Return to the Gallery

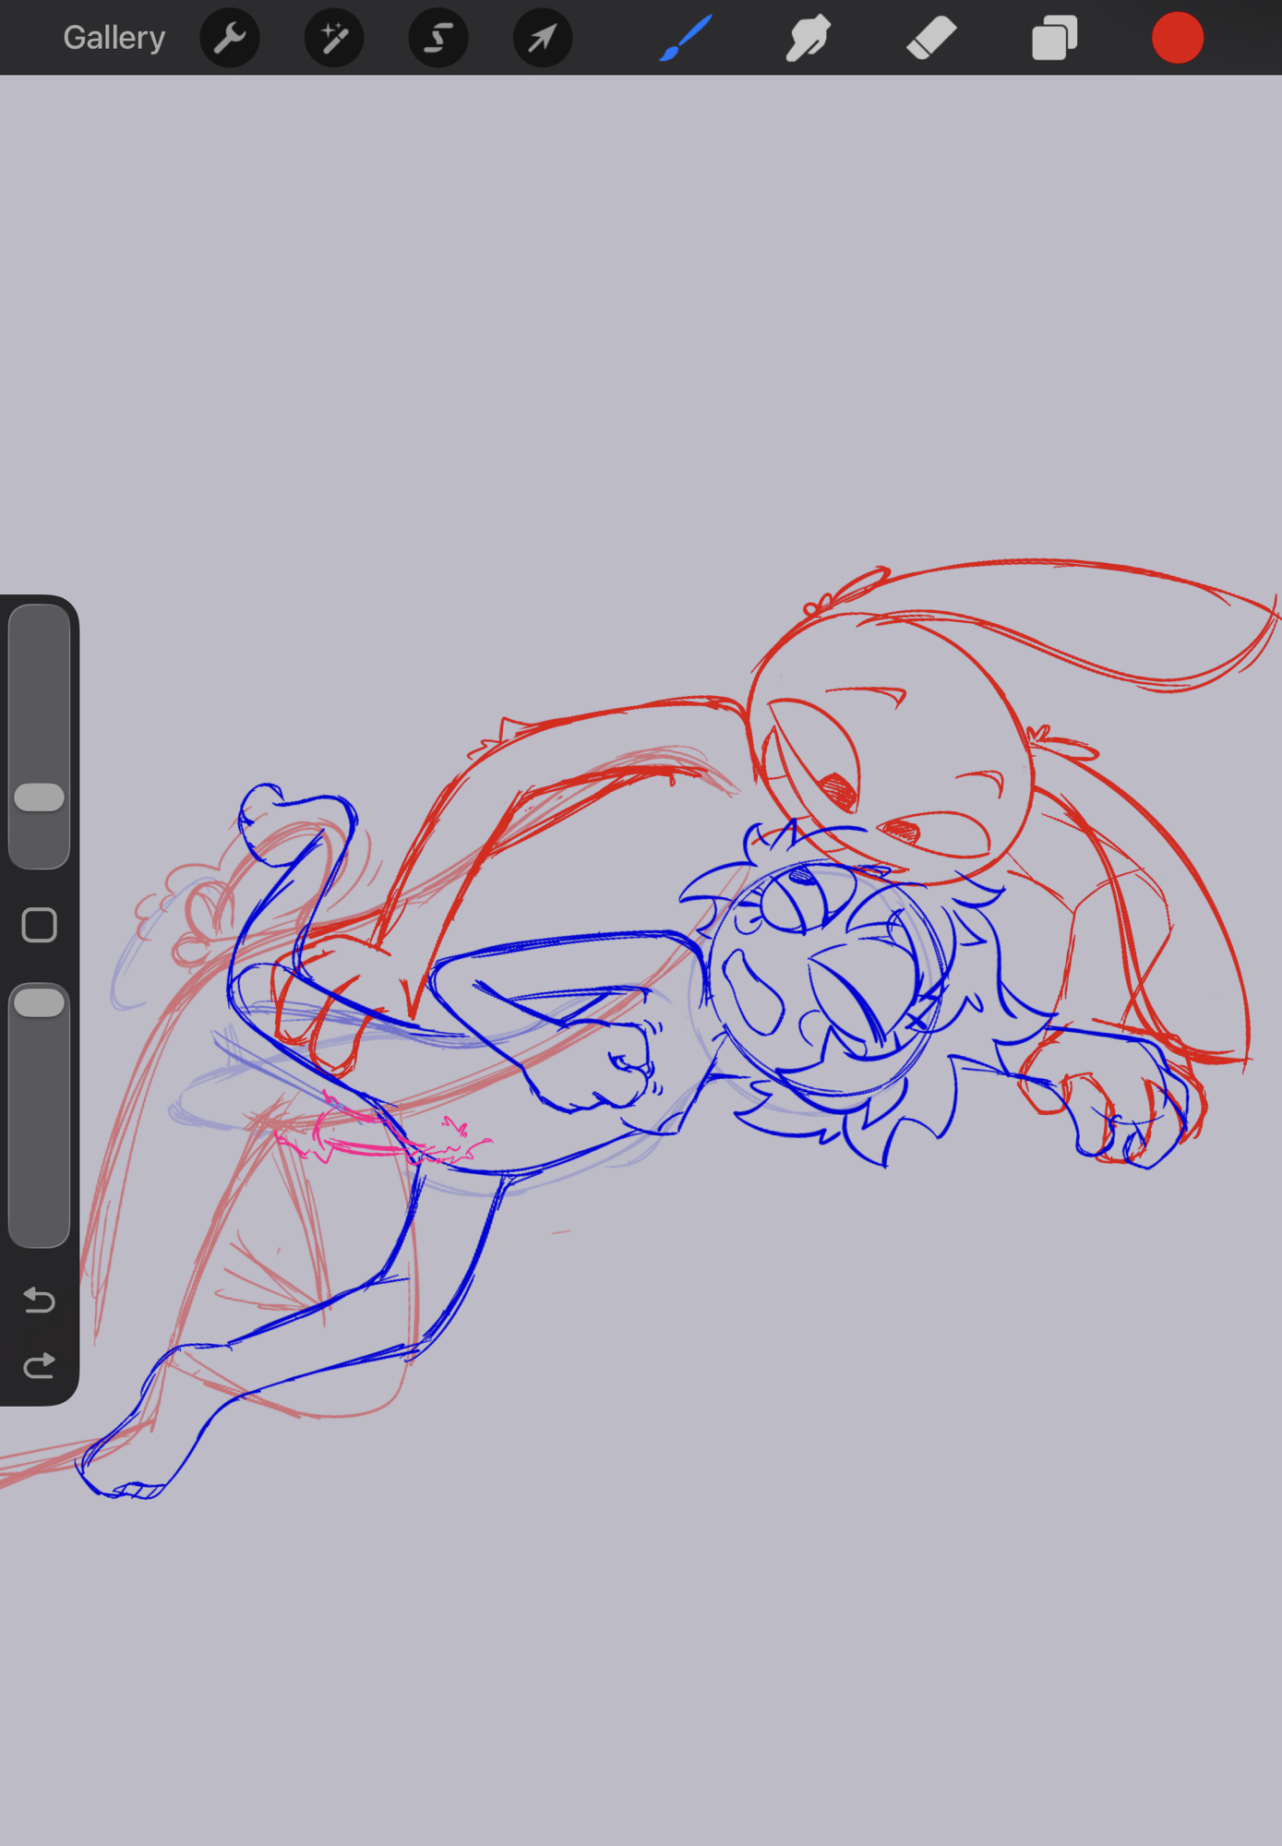[x=114, y=38]
